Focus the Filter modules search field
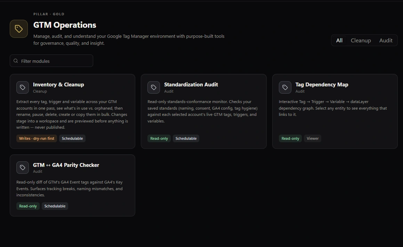The width and height of the screenshot is (403, 247). pos(51,61)
